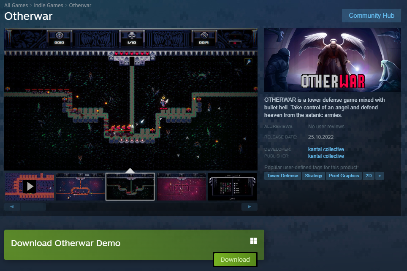Go to All Games breadcrumb

point(16,5)
